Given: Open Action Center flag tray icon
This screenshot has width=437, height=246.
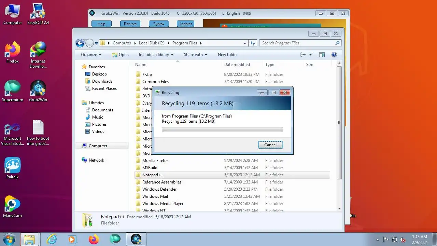Looking at the screenshot, I should click(386, 240).
